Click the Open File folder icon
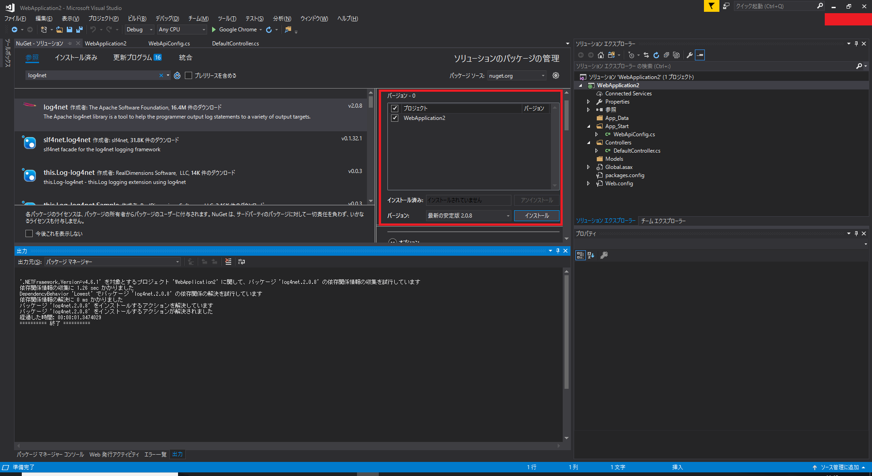Image resolution: width=872 pixels, height=476 pixels. [59, 30]
